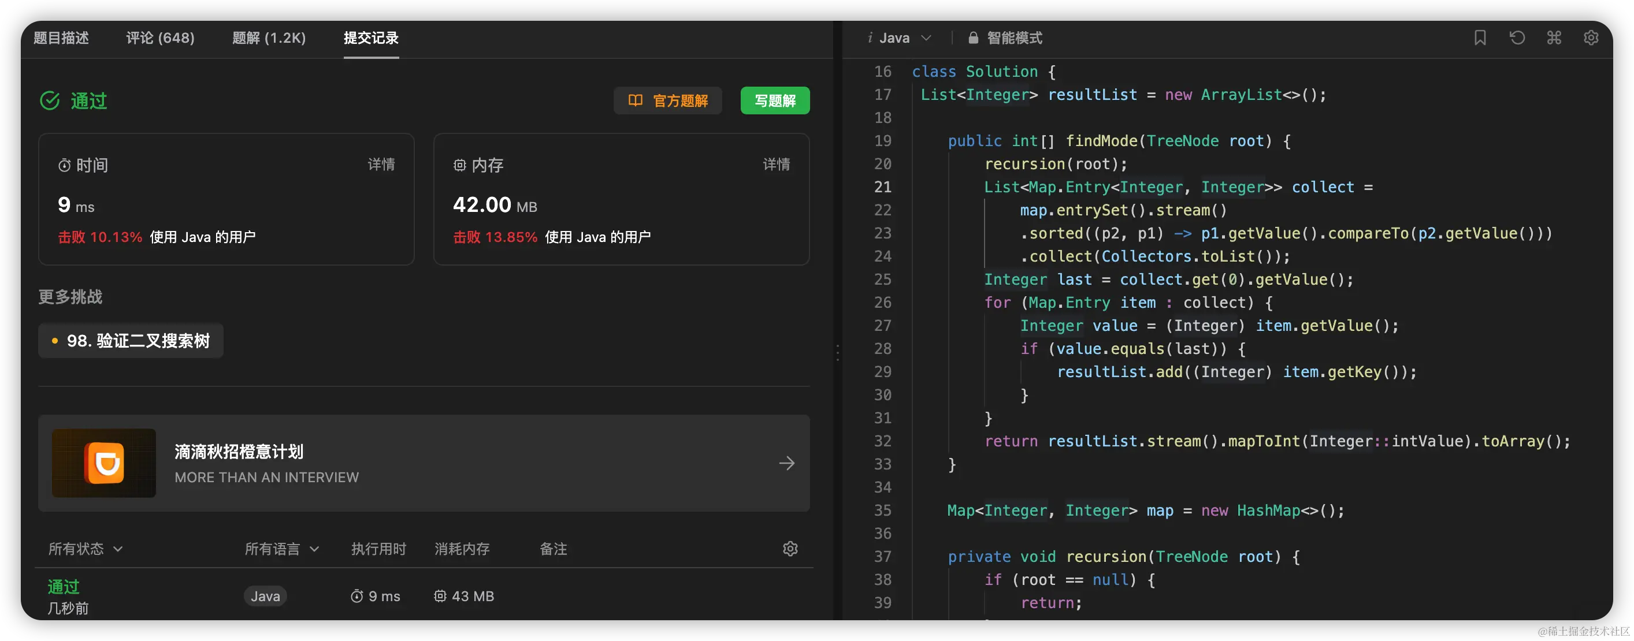Click the arrow on 滴滴秋招橙意计划 banner
Screen dimensions: 1634x641
click(x=786, y=464)
